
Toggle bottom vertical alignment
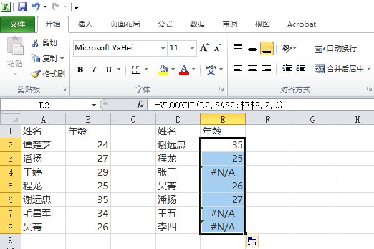[267, 49]
